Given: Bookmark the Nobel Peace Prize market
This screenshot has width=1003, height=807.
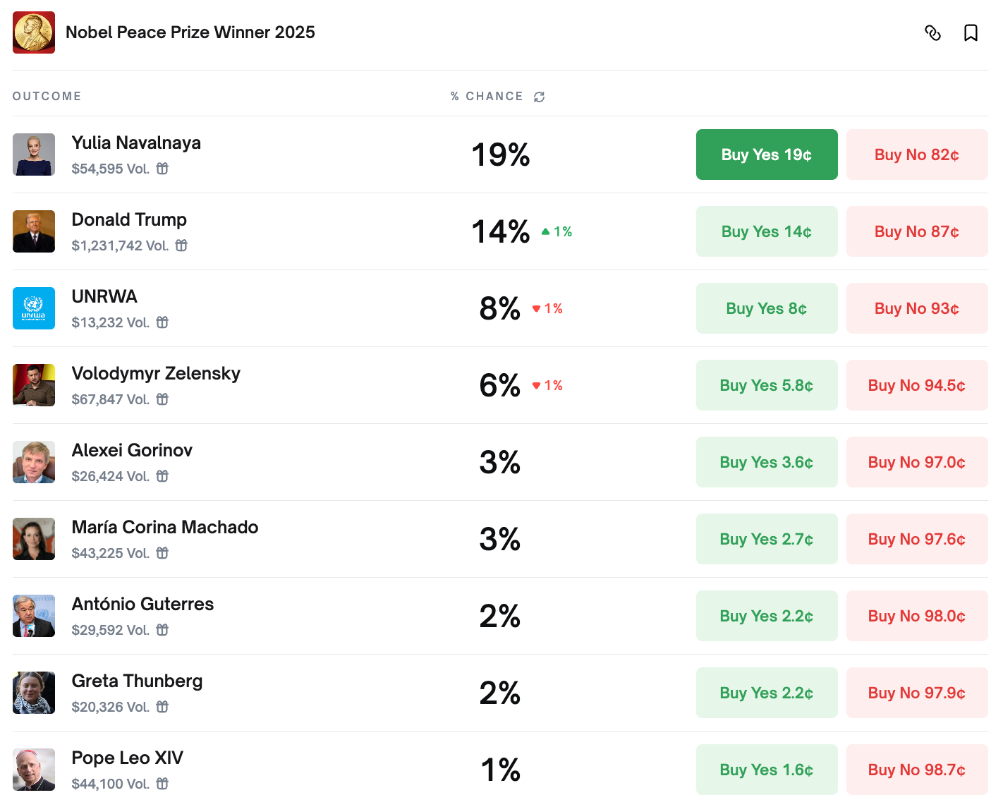Looking at the screenshot, I should [971, 32].
